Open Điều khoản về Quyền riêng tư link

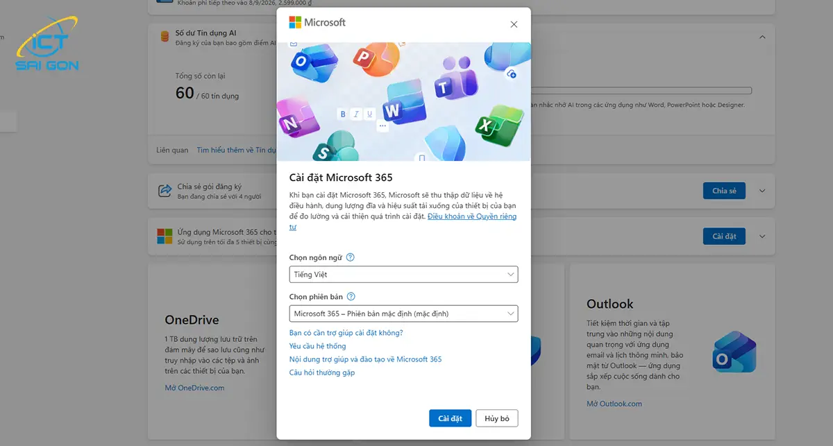click(x=471, y=216)
